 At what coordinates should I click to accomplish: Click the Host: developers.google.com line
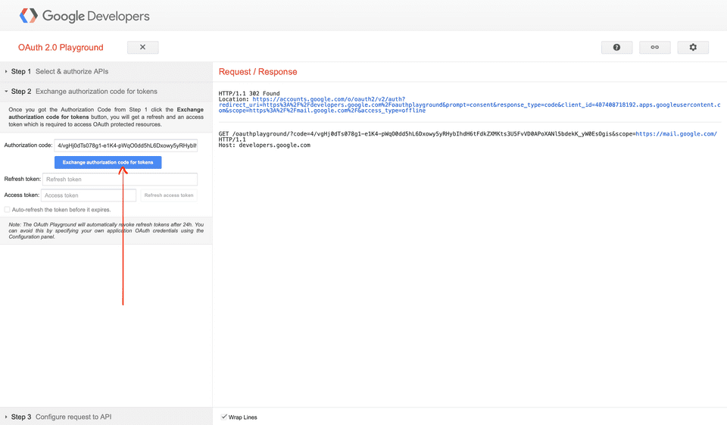(x=264, y=145)
